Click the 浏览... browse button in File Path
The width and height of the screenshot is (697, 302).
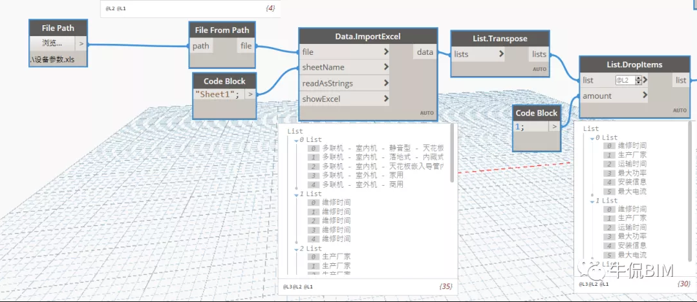(x=52, y=43)
